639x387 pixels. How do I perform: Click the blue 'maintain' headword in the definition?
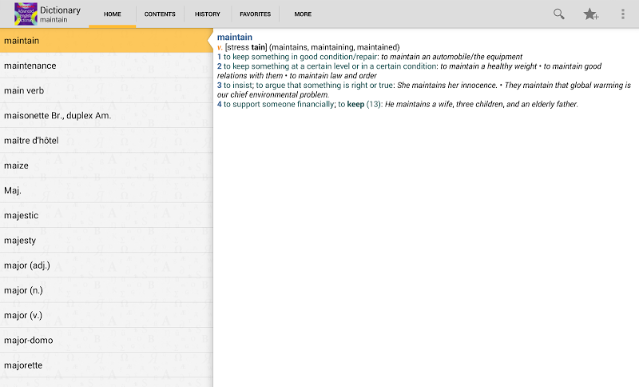(x=235, y=37)
